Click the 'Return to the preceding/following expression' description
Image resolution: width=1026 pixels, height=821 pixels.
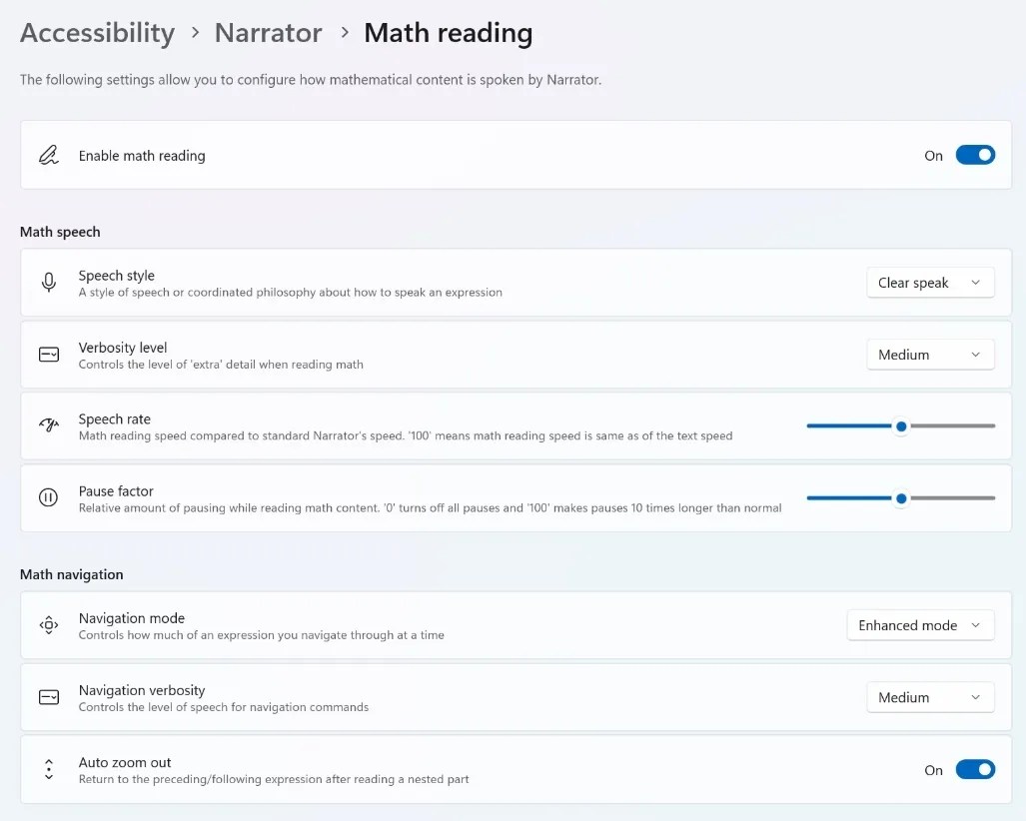274,778
